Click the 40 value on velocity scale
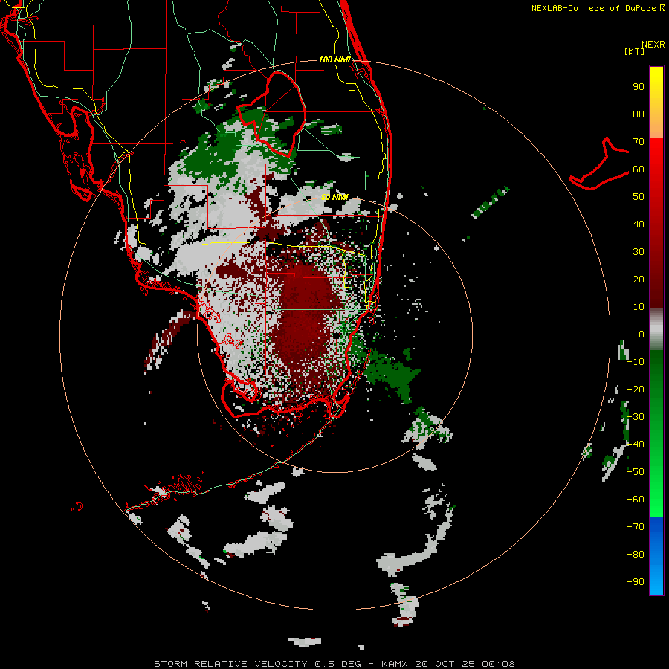 tap(639, 224)
